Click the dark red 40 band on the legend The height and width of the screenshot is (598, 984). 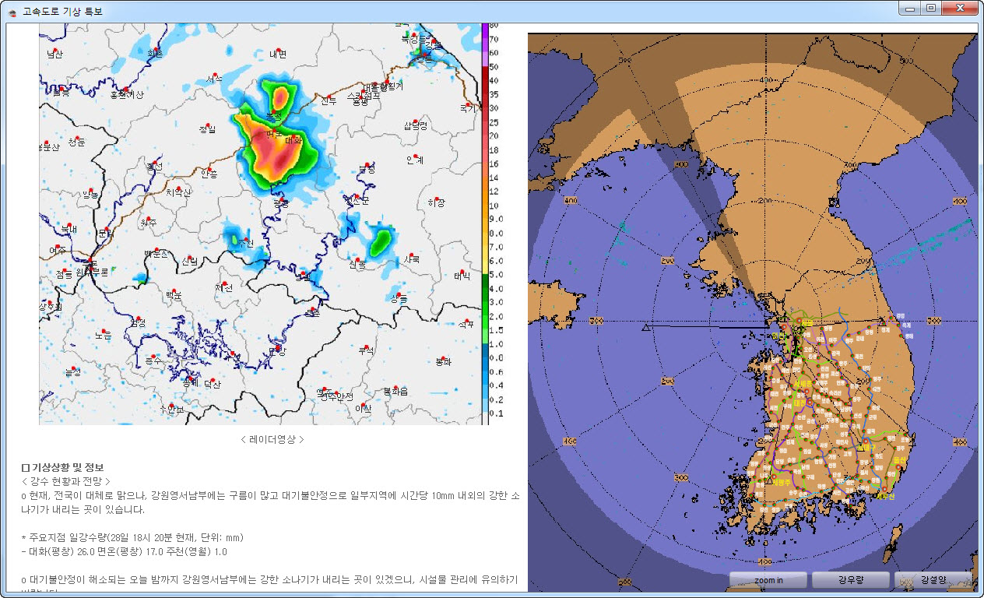[485, 80]
